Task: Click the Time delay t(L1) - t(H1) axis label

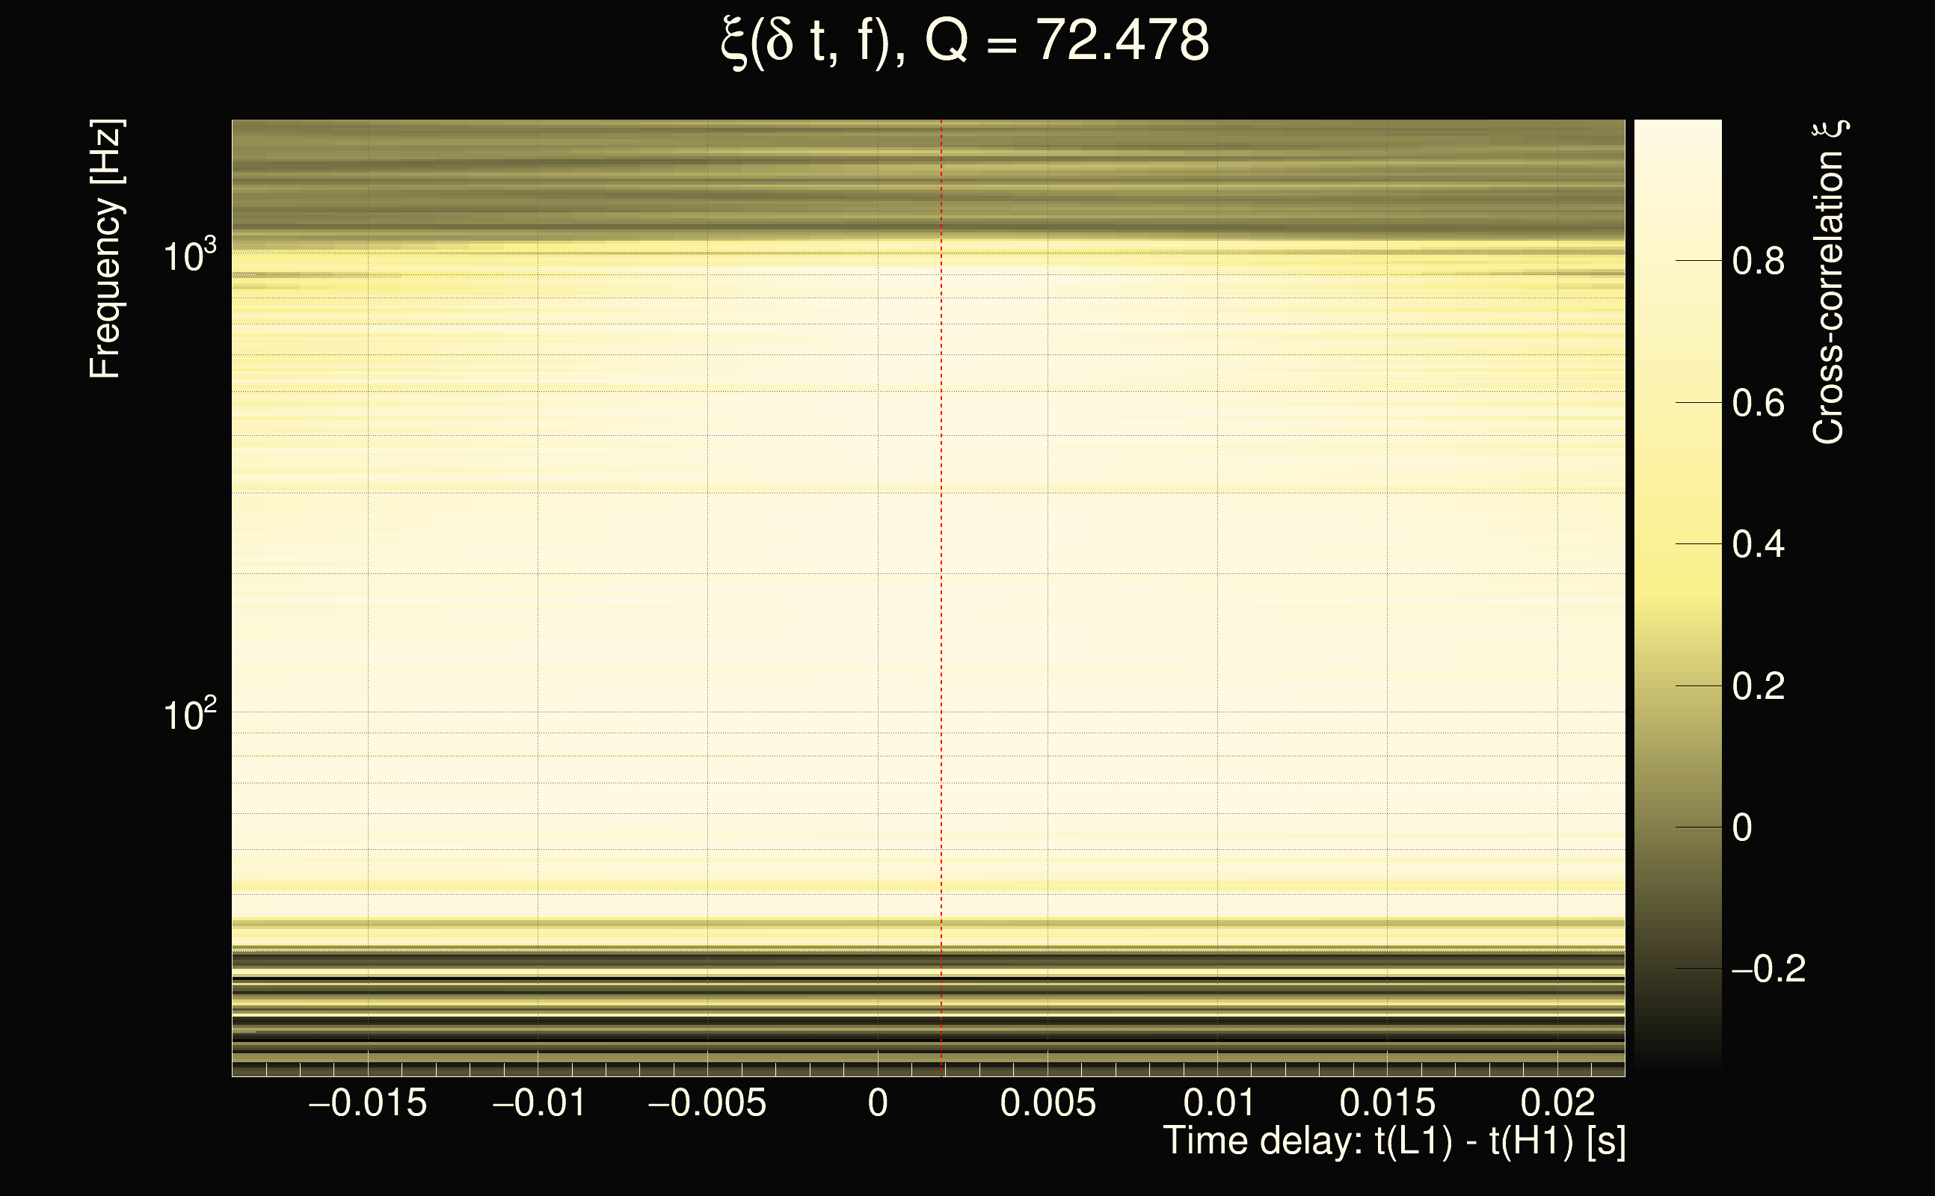Action: (x=1394, y=1141)
